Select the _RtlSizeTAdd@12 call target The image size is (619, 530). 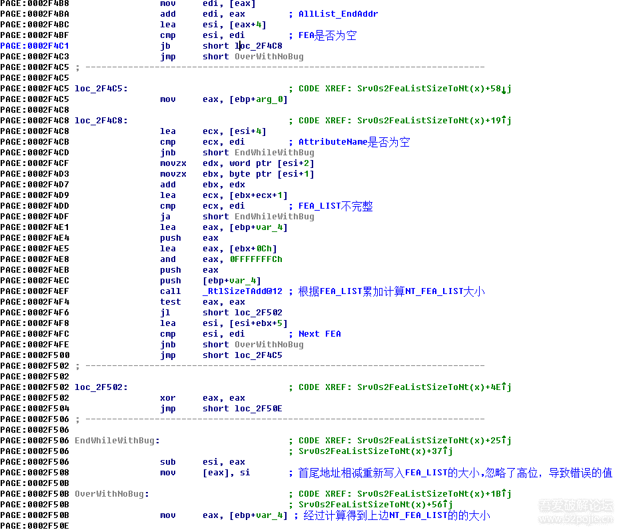tap(243, 291)
